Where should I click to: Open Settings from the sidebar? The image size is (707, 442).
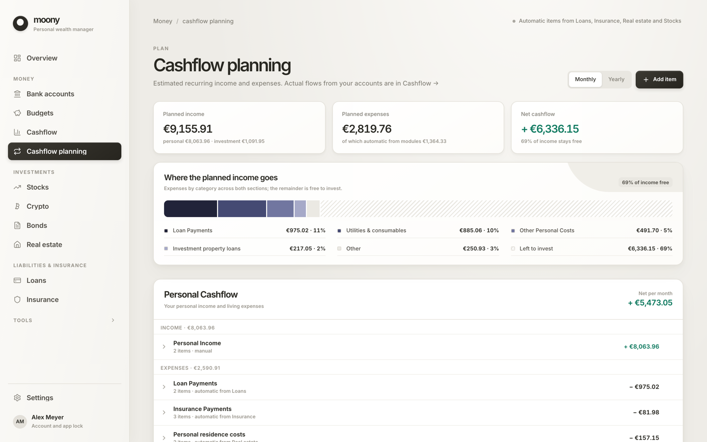tap(64, 398)
